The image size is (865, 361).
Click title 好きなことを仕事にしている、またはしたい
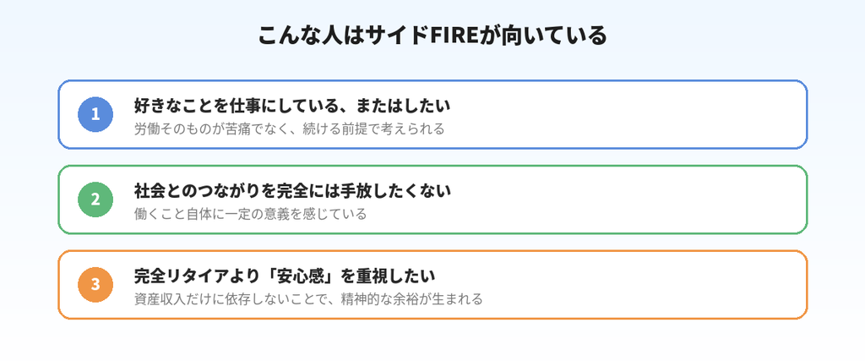point(292,106)
